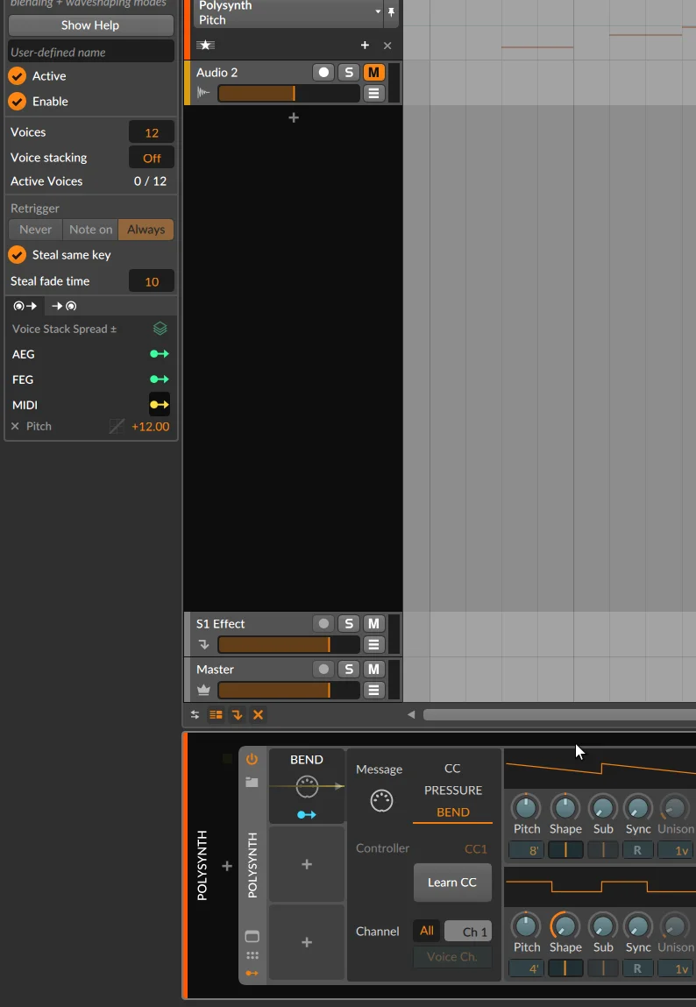
Task: Open the Master track lanes menu icon
Action: pos(373,690)
